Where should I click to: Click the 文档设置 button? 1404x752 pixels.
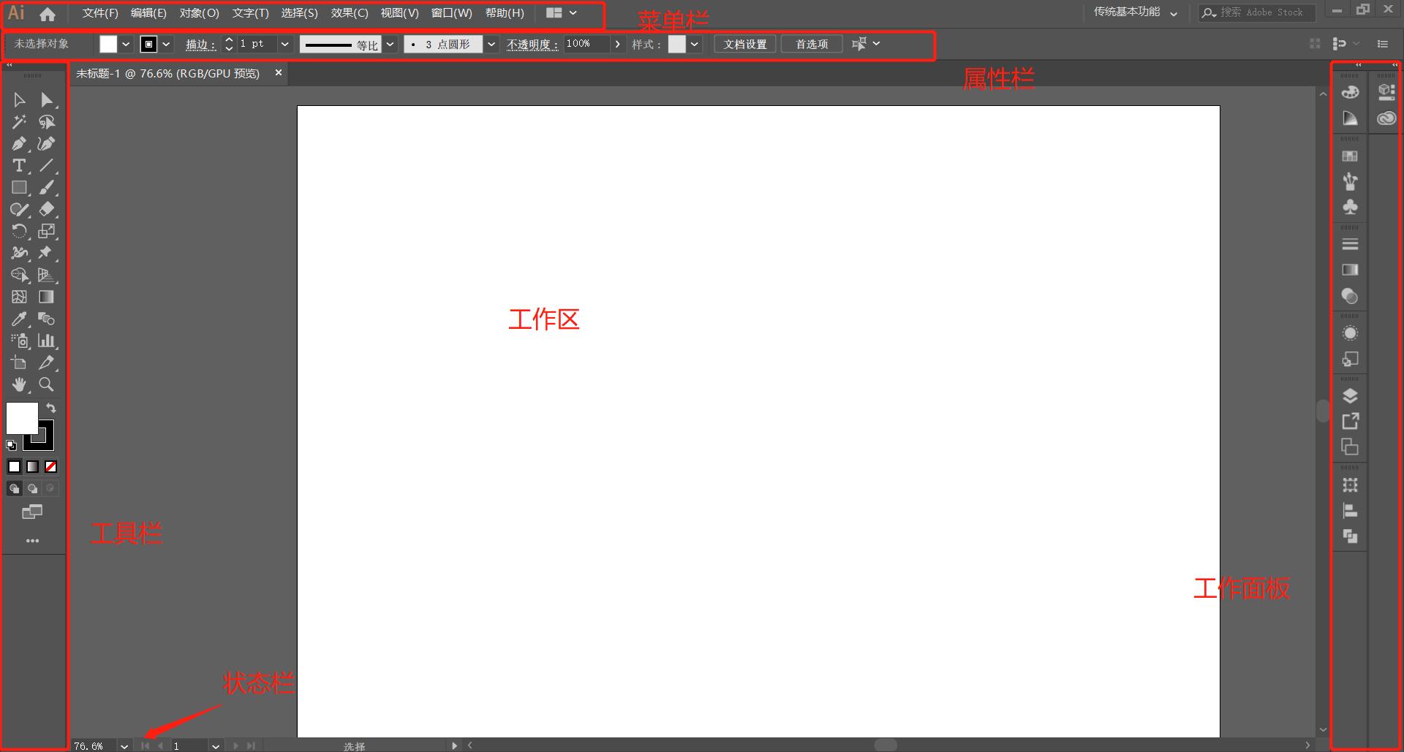click(x=745, y=45)
